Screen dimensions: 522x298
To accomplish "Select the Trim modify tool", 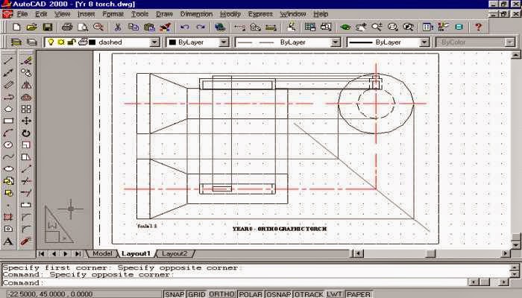I will pyautogui.click(x=26, y=181).
